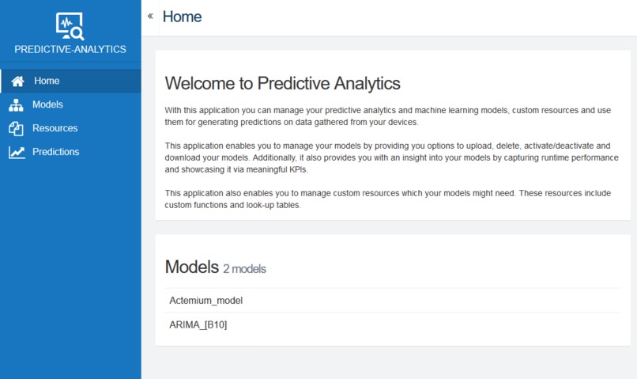Screen dimensions: 637x379
Task: Click the Predictions chart line icon
Action: pos(17,152)
